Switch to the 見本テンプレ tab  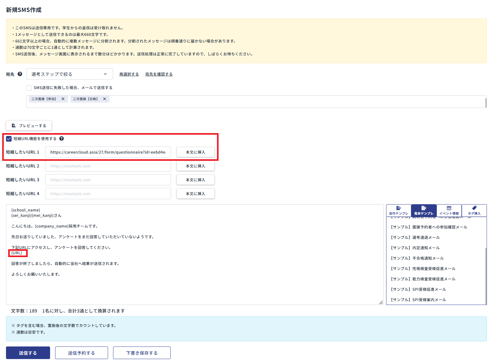tap(424, 210)
